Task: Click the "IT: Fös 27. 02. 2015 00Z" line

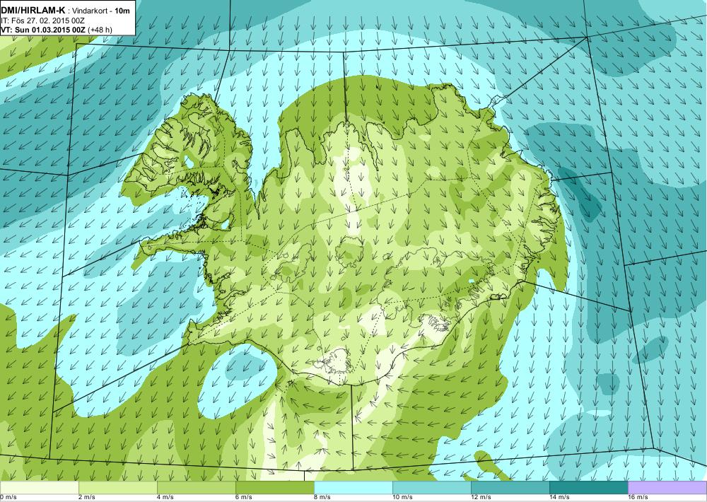Action: (43, 21)
